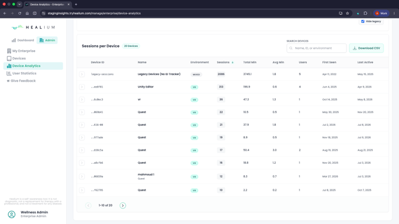Open Device Analytics in the sidebar
Screen dimensions: 399x224
tap(33, 66)
